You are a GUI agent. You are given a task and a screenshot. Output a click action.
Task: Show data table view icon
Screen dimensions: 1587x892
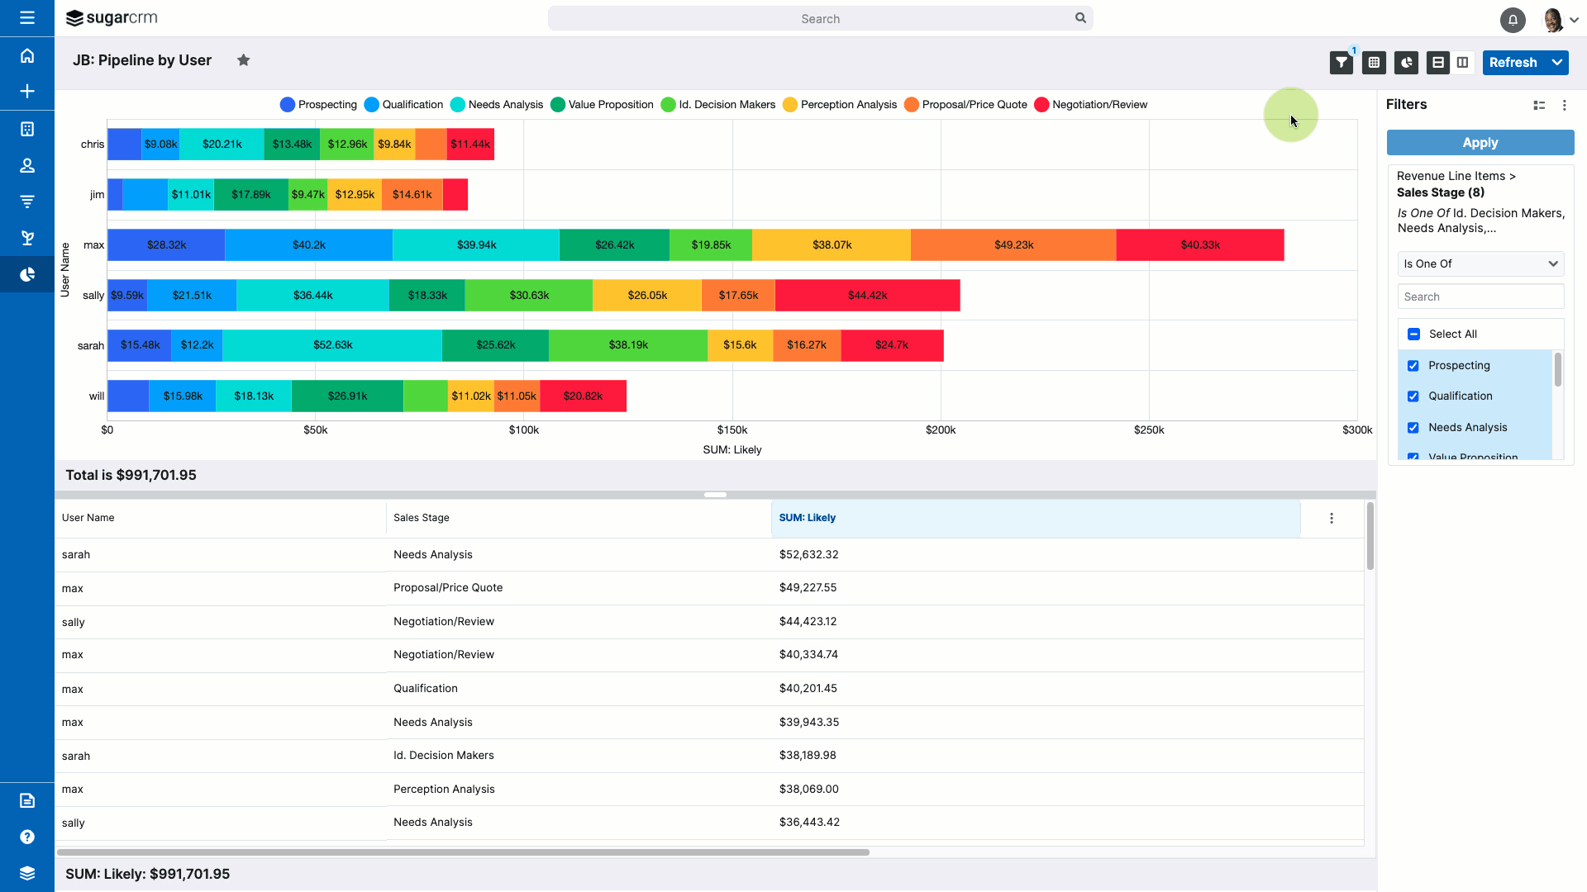pos(1374,63)
